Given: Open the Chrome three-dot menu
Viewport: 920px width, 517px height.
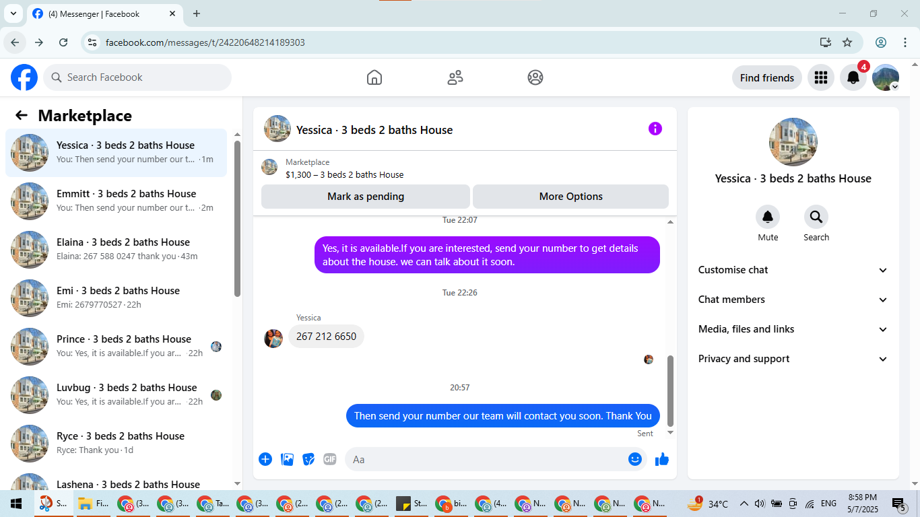Looking at the screenshot, I should [905, 42].
